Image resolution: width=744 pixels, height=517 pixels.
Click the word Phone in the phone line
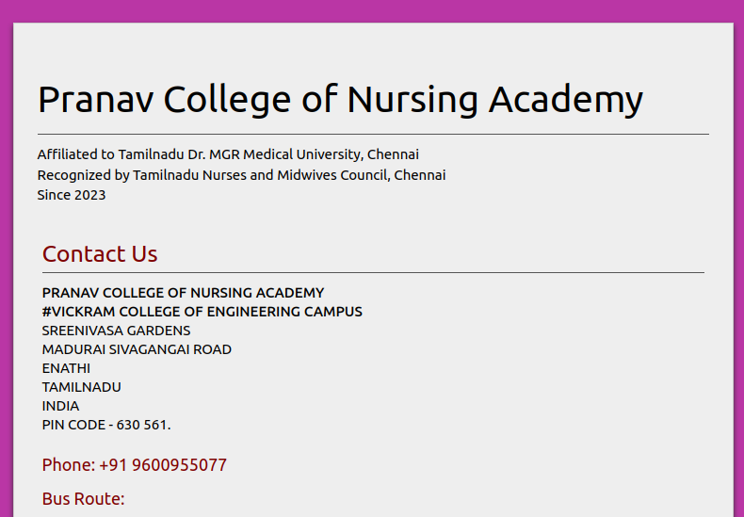pos(69,465)
